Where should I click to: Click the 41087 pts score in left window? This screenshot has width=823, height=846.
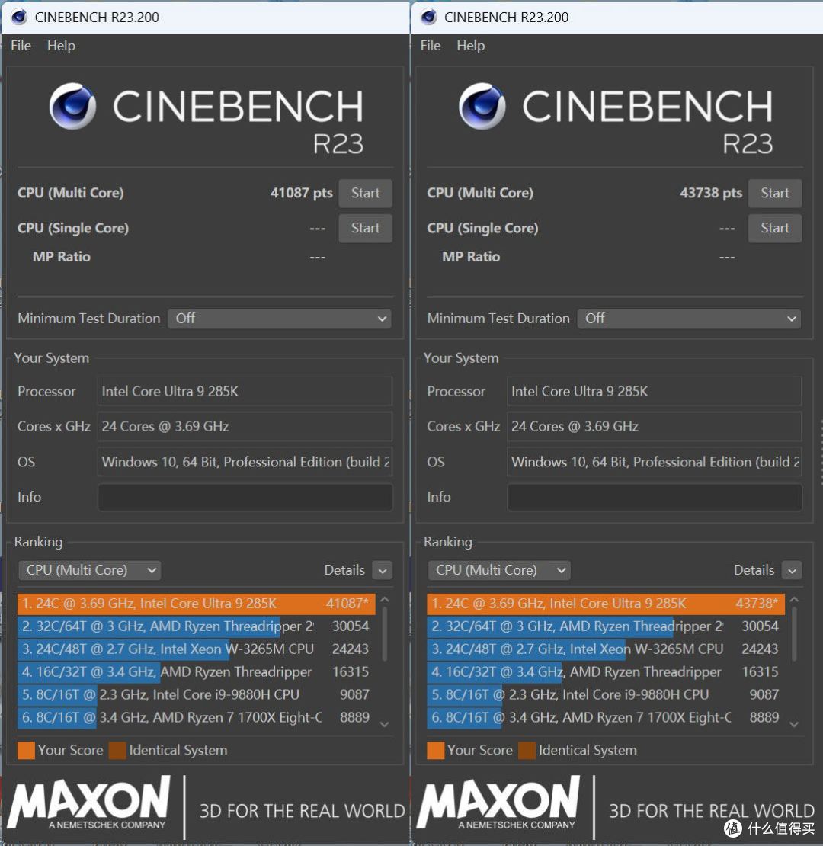(302, 193)
